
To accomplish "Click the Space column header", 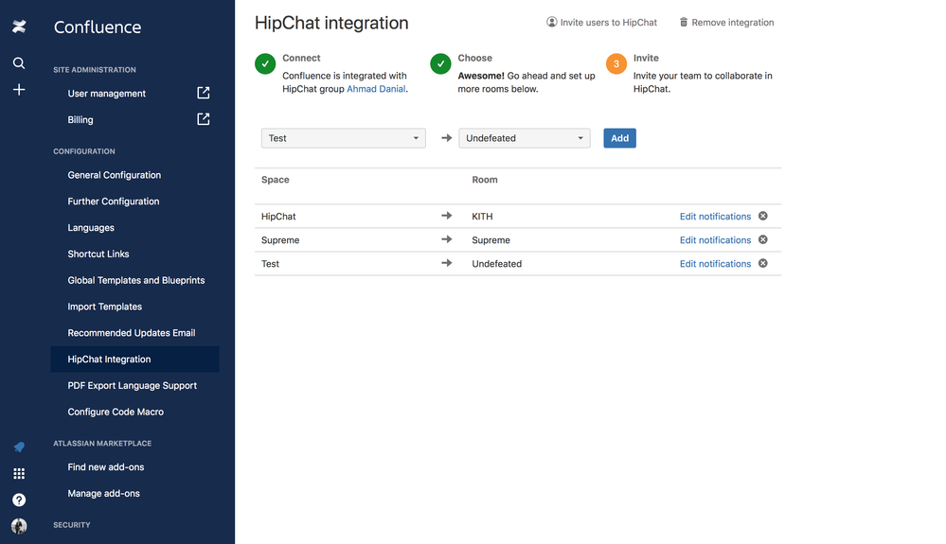I will (276, 180).
